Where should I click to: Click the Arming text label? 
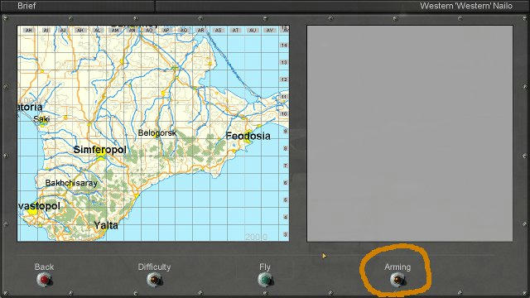coord(397,267)
